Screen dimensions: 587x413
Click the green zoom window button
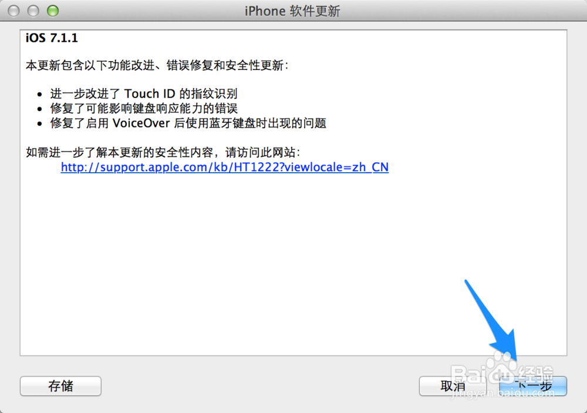click(x=53, y=11)
